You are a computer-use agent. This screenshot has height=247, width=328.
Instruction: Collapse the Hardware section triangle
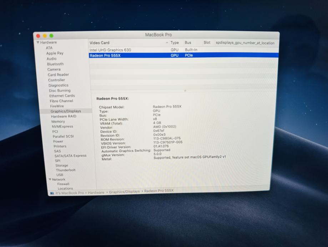pyautogui.click(x=38, y=42)
